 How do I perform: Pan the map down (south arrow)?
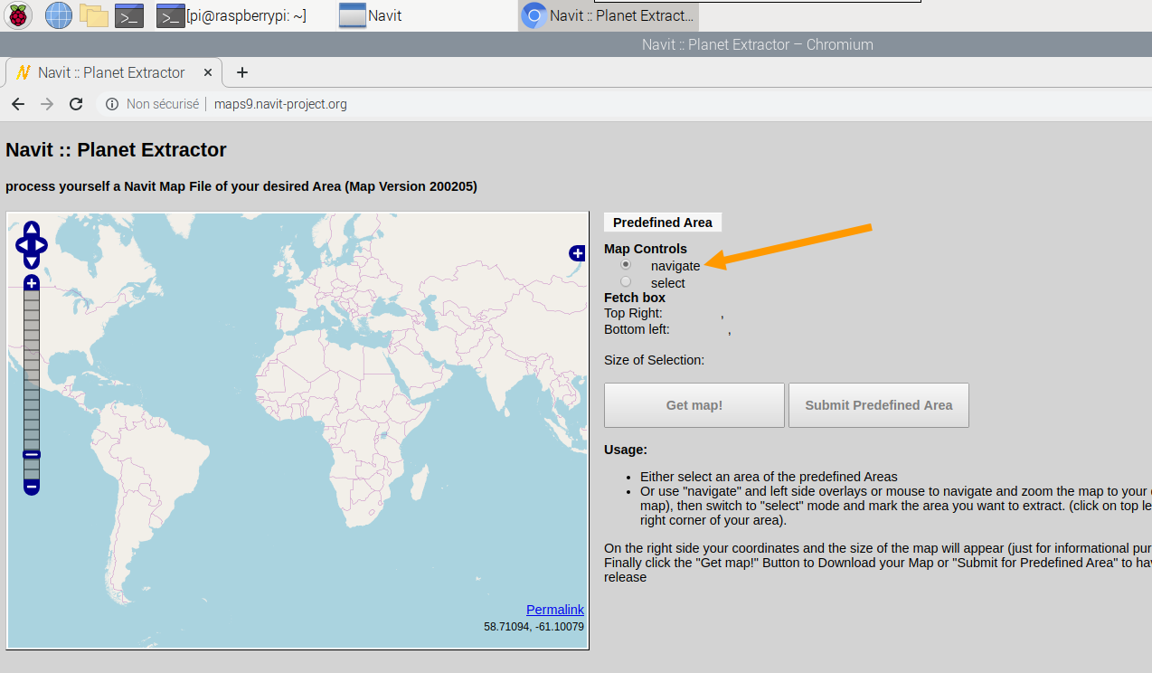pyautogui.click(x=32, y=261)
